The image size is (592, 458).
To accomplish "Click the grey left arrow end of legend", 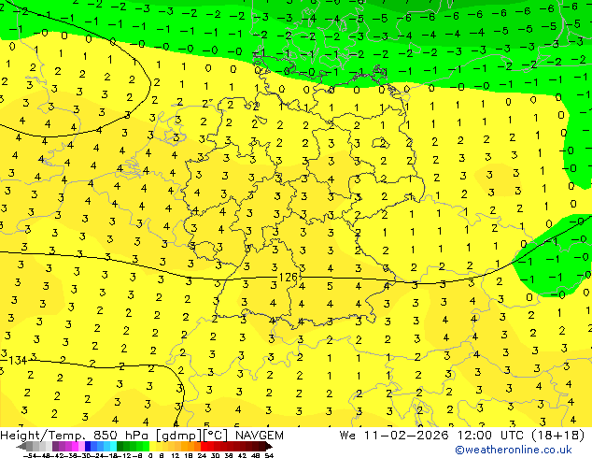I will pyautogui.click(x=21, y=447).
